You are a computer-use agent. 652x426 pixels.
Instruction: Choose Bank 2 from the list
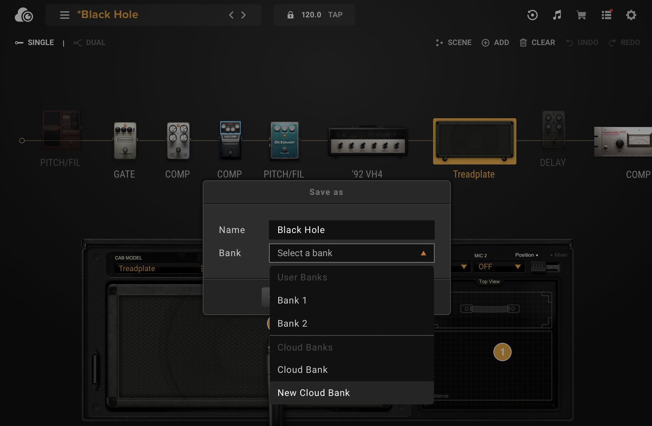[352, 324]
